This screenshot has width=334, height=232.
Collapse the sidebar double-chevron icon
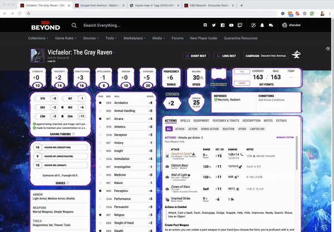(x=328, y=49)
